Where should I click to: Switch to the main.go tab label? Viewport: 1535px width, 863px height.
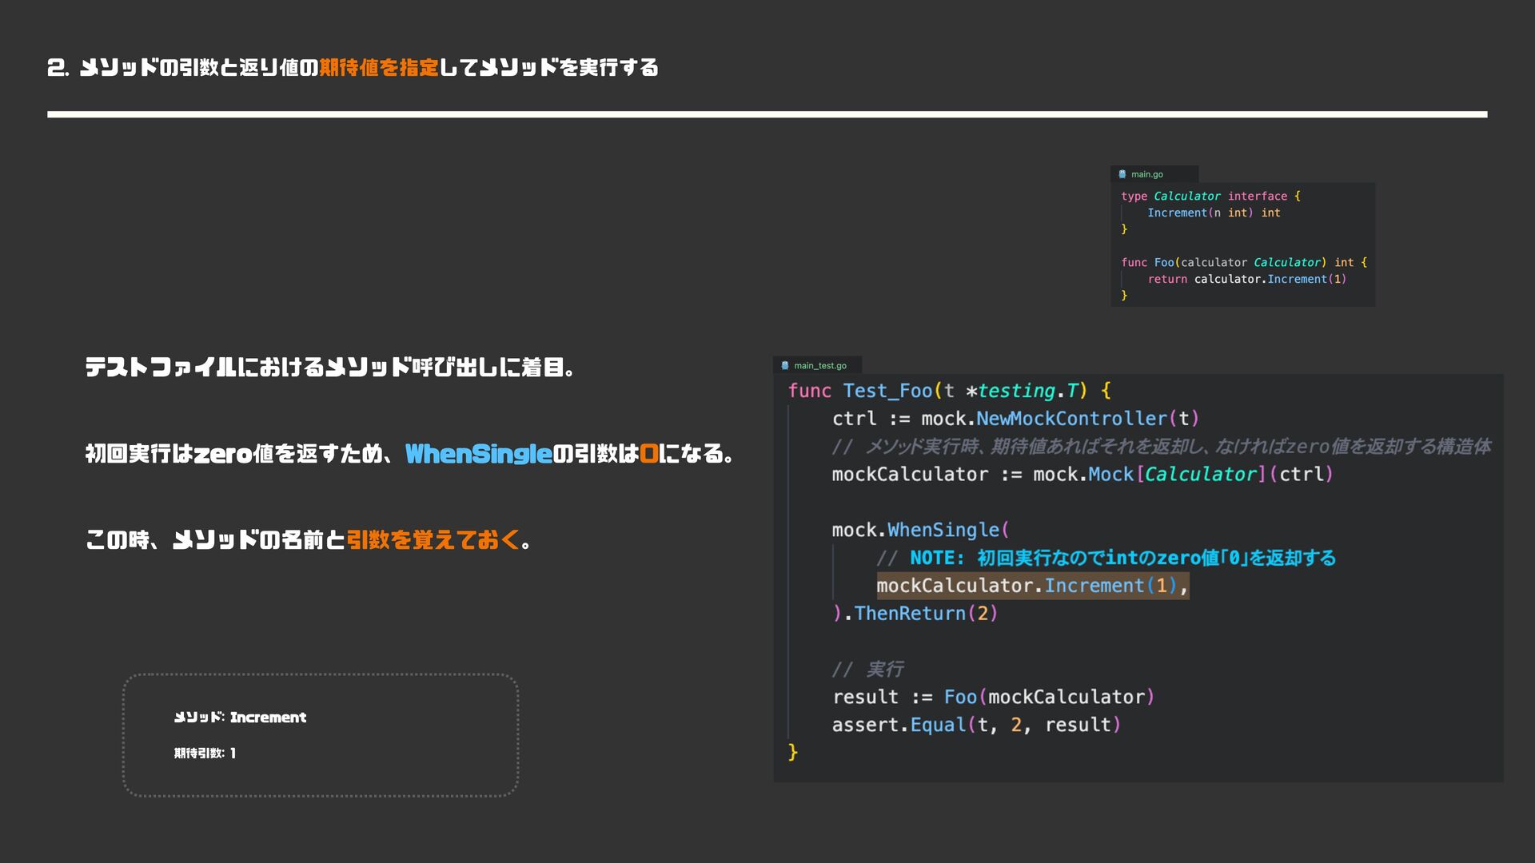1146,174
